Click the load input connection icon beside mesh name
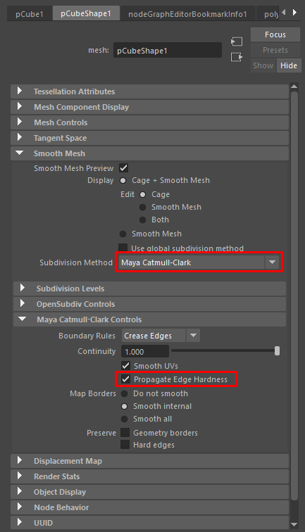Viewport: 305px width, 532px height. 237,42
